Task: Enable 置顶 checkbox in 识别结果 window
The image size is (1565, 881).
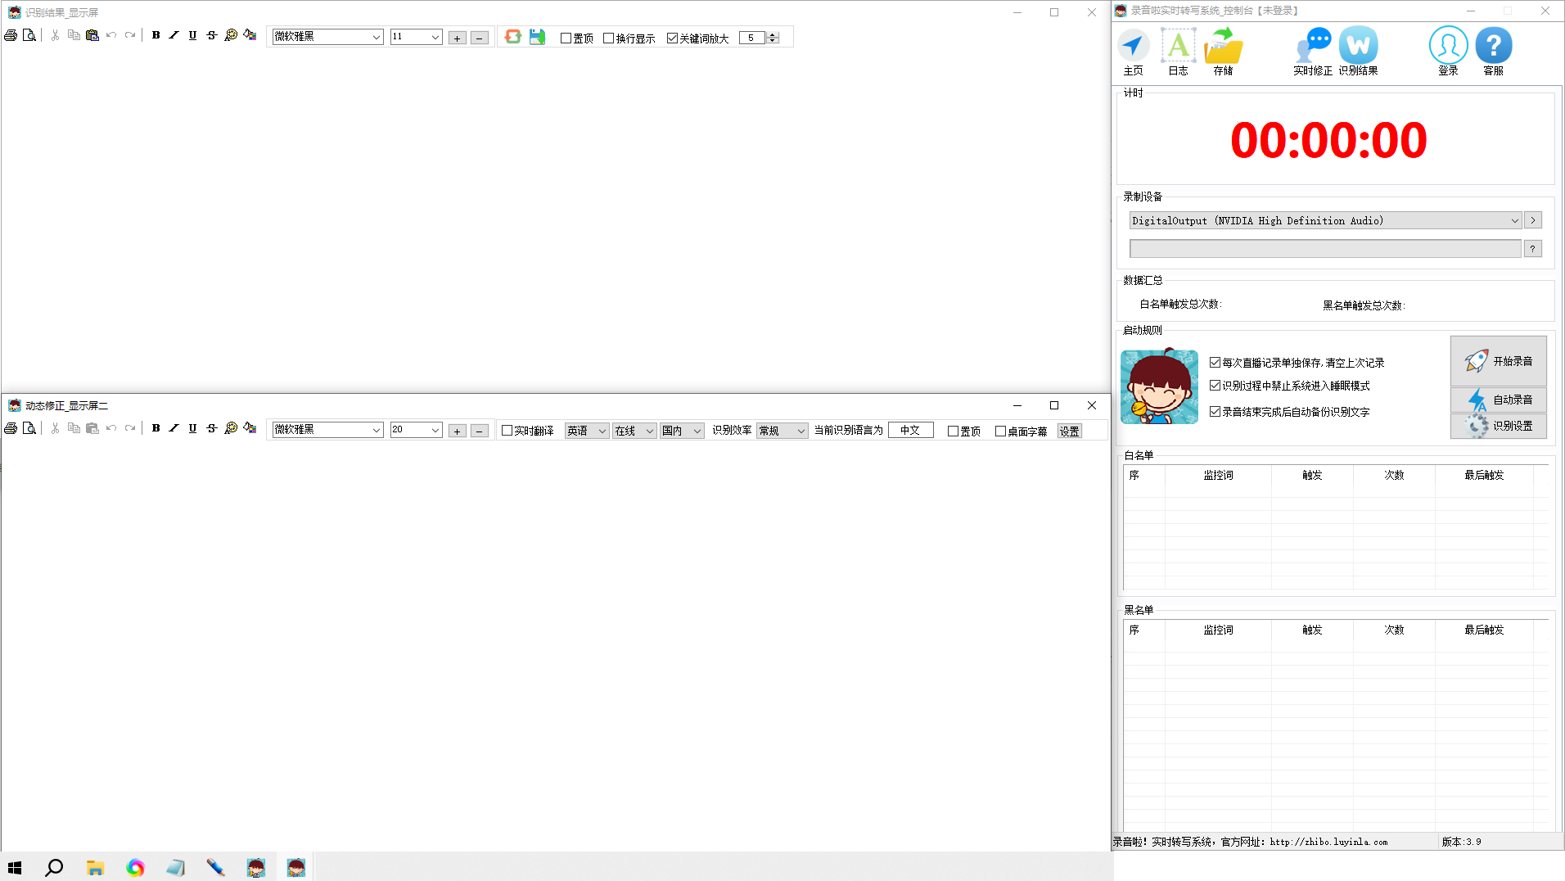Action: point(566,38)
